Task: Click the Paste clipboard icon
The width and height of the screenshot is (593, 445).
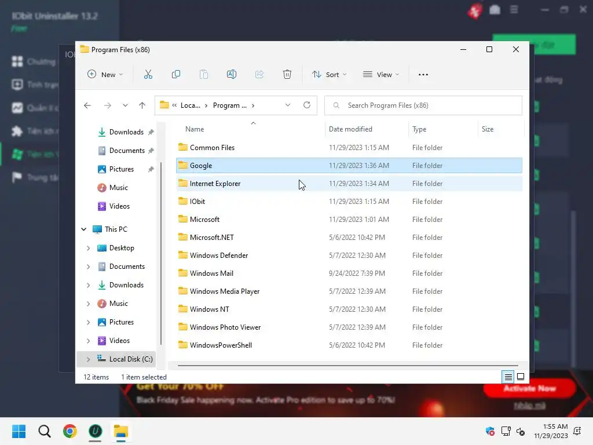Action: coord(203,75)
